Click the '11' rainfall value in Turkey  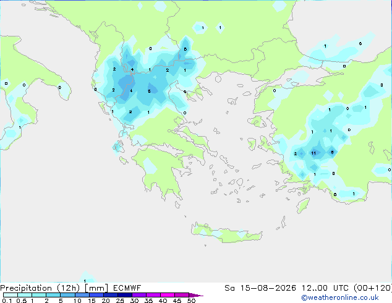click(x=313, y=153)
